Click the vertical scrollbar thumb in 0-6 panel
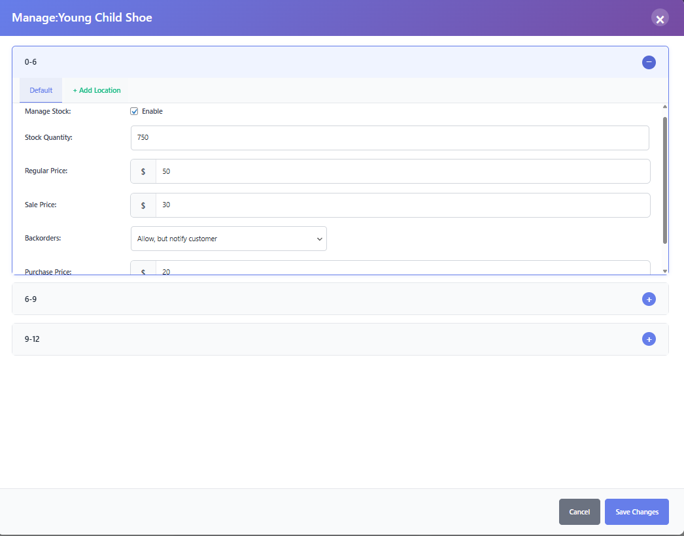The height and width of the screenshot is (536, 684). point(665,180)
